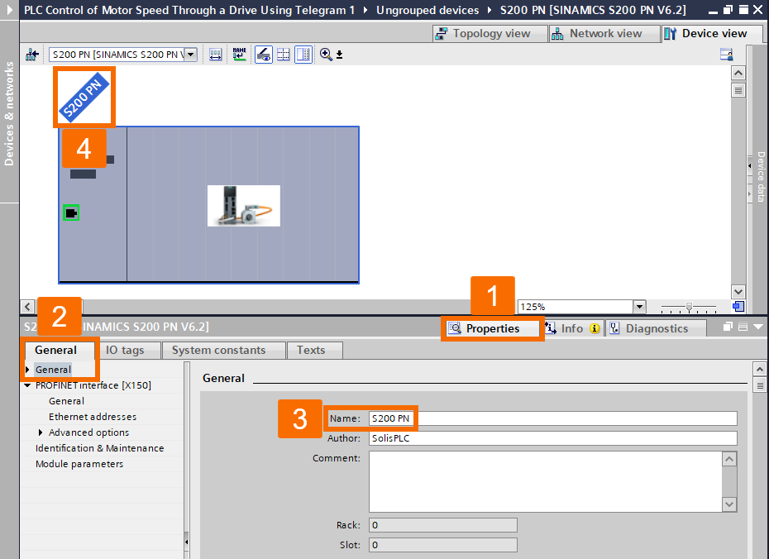
Task: Expand the project tree arrow at top left
Action: coord(9,10)
